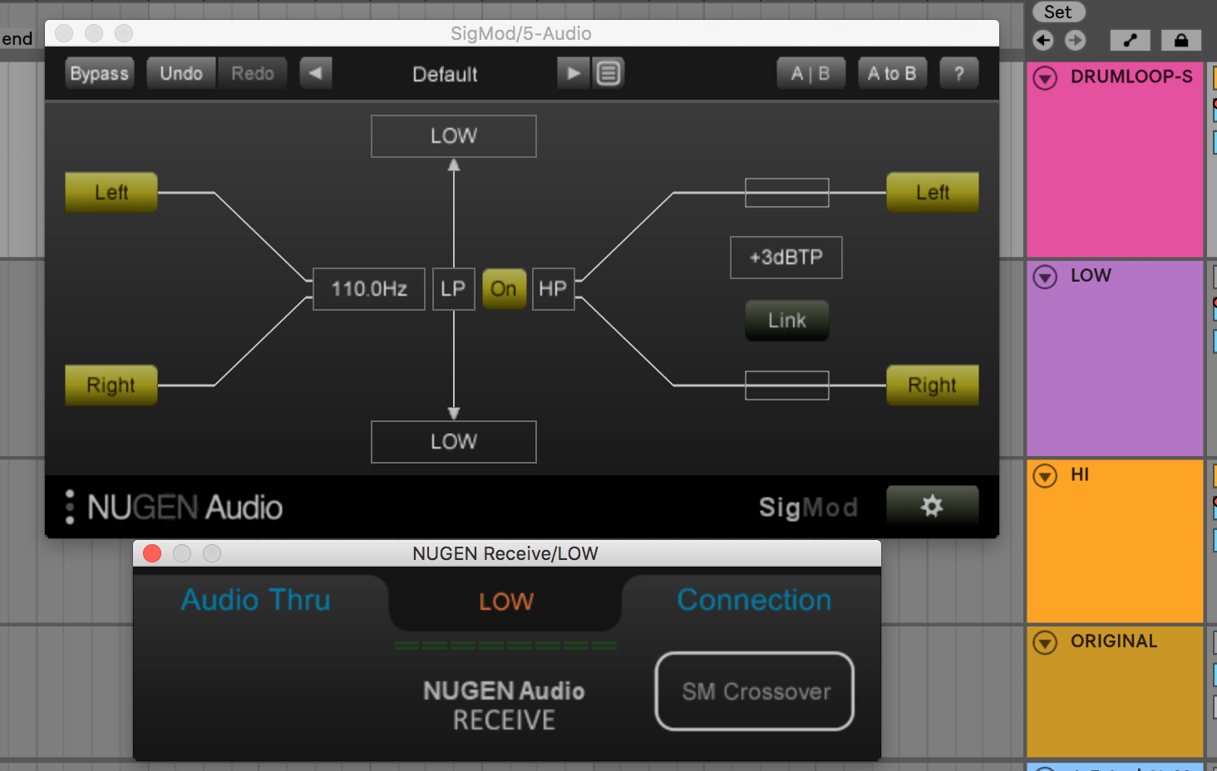Viewport: 1217px width, 771px height.
Task: Open SigMod settings gear
Action: click(932, 506)
